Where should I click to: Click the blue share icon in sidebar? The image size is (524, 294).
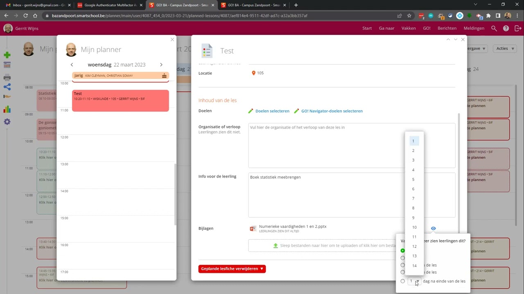click(x=7, y=87)
